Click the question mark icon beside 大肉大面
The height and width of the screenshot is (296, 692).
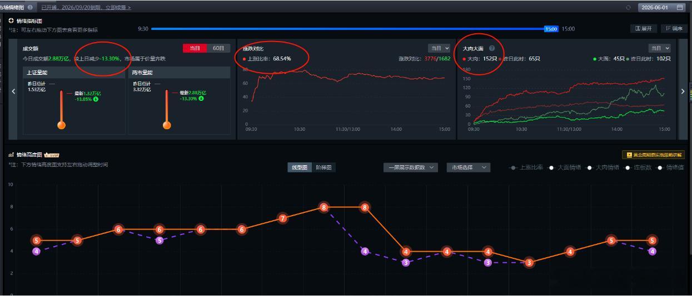pos(492,49)
